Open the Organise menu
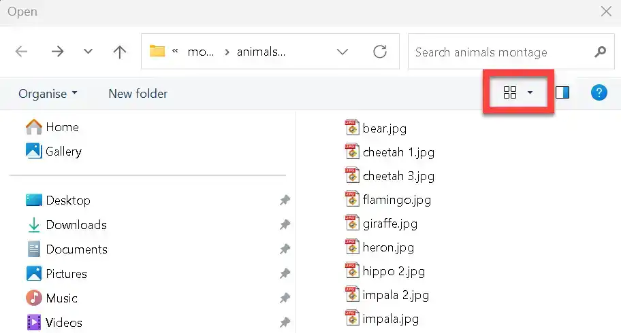Image resolution: width=621 pixels, height=333 pixels. pos(48,94)
